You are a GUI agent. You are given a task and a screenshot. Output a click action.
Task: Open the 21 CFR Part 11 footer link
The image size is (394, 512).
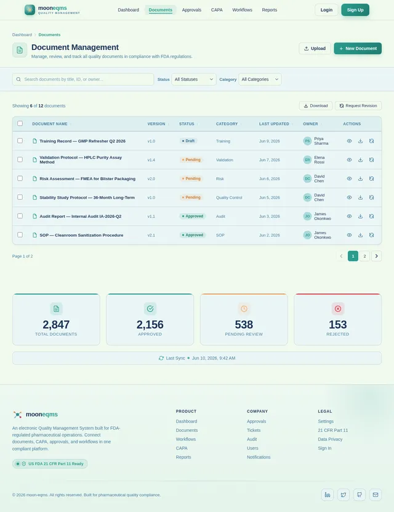click(x=332, y=431)
